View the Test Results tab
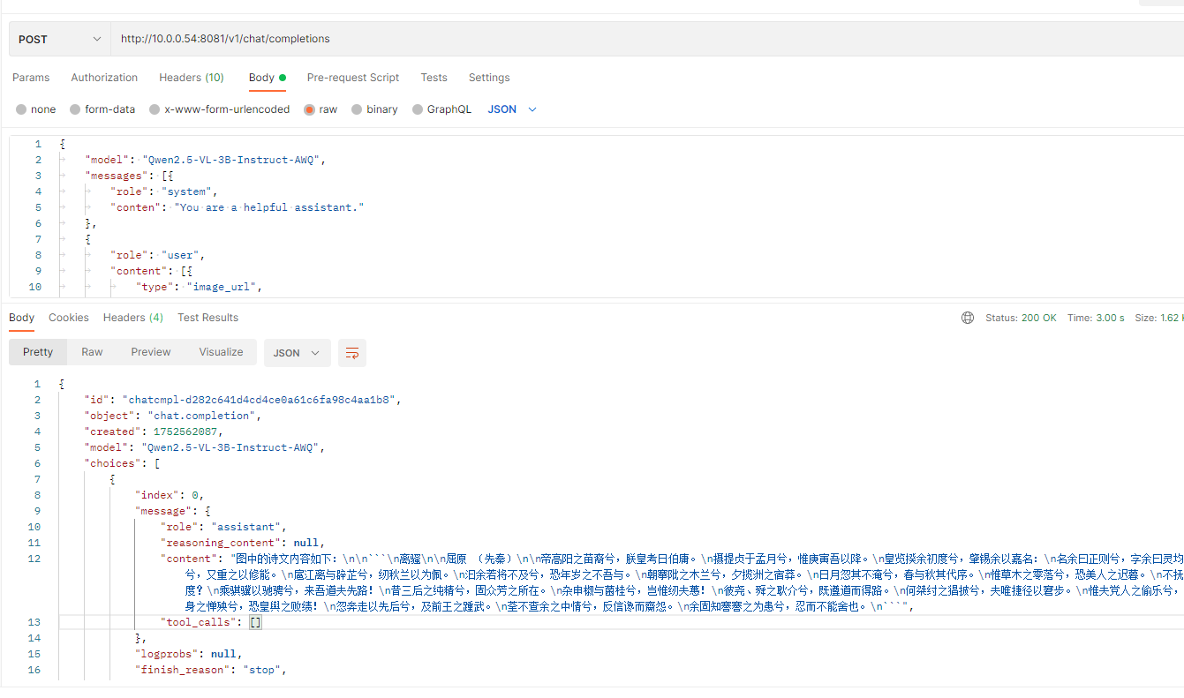Viewport: 1184px width, 698px height. point(207,318)
